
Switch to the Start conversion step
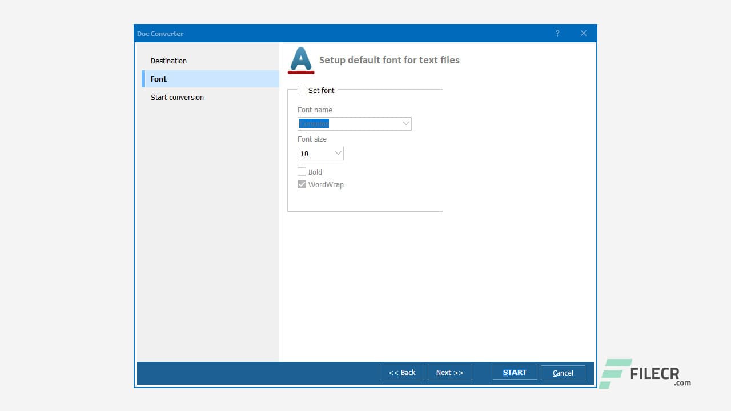click(177, 97)
